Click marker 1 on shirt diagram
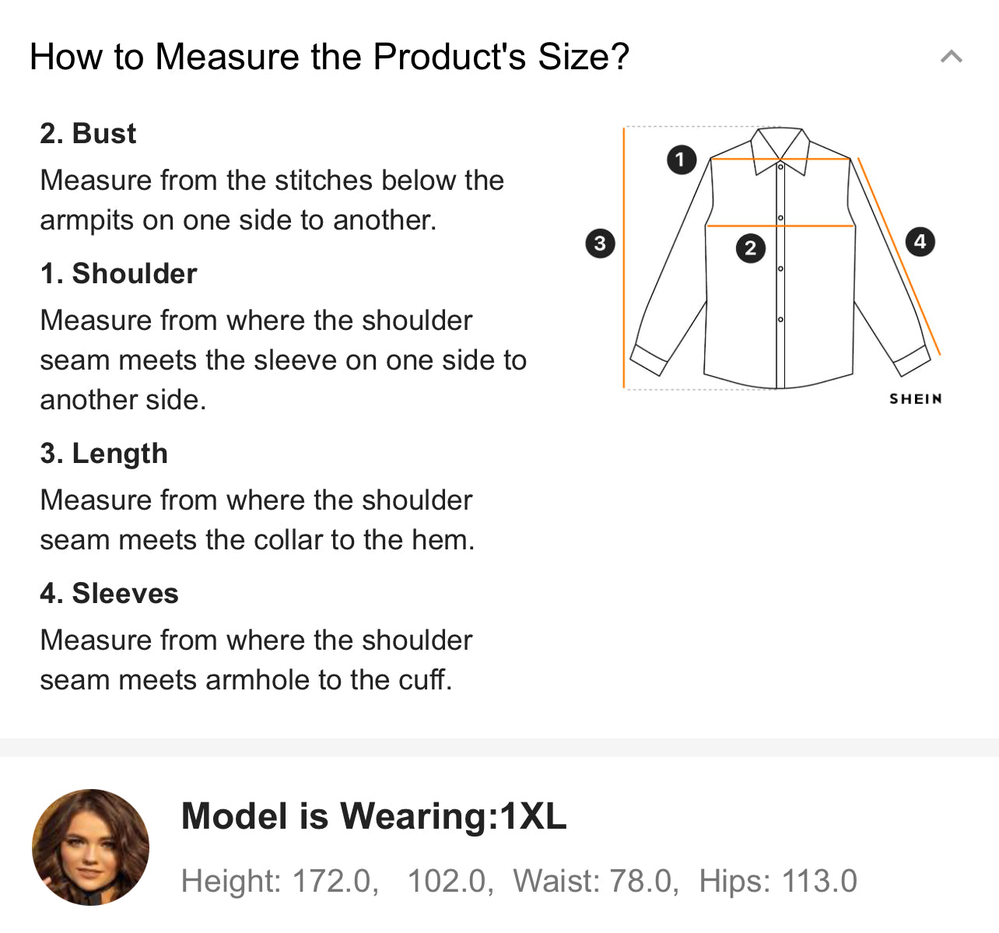The width and height of the screenshot is (999, 933). pos(681,160)
